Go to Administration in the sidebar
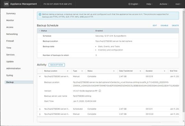Image resolution: width=185 pixels, height=126 pixels. click(x=13, y=68)
